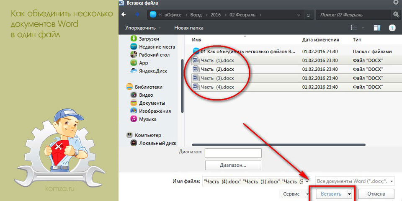Click the Forward navigation arrow
Image resolution: width=402 pixels, height=201 pixels.
coord(137,14)
